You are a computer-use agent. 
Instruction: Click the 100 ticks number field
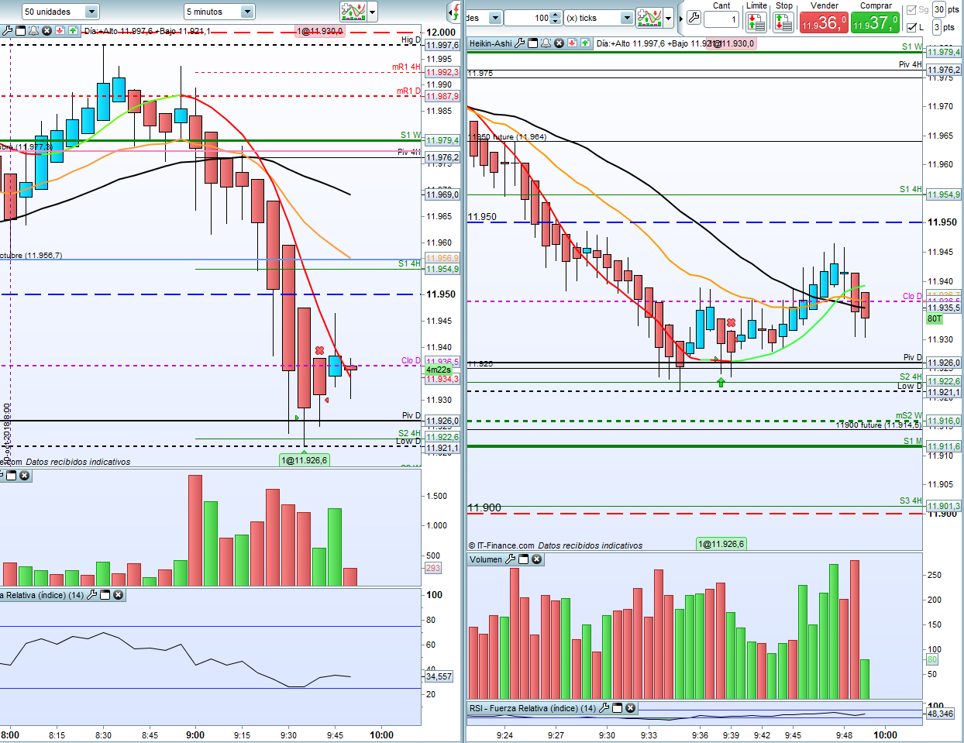[528, 18]
